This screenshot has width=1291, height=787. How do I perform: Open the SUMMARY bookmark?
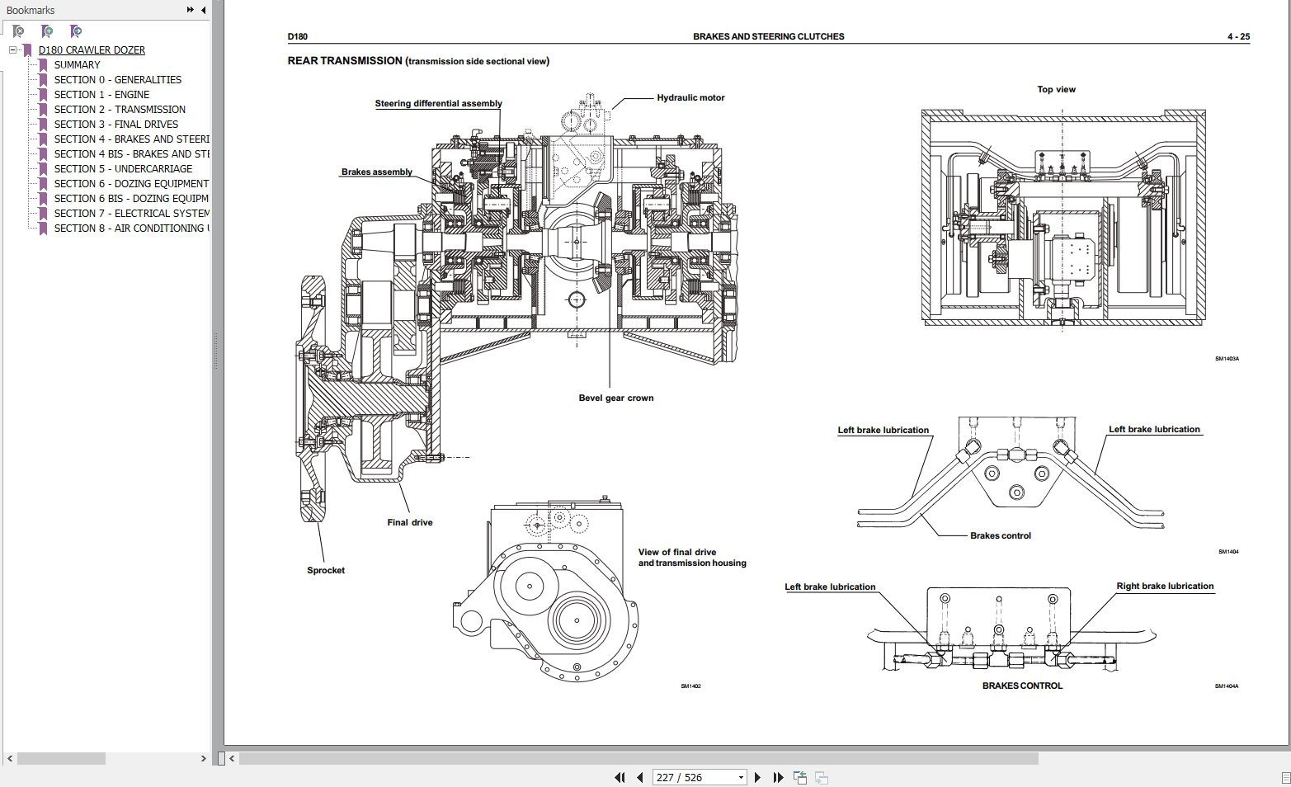pos(77,64)
